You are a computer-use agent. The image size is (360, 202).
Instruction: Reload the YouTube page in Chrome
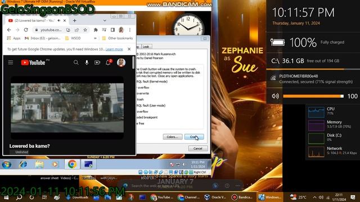[26, 30]
